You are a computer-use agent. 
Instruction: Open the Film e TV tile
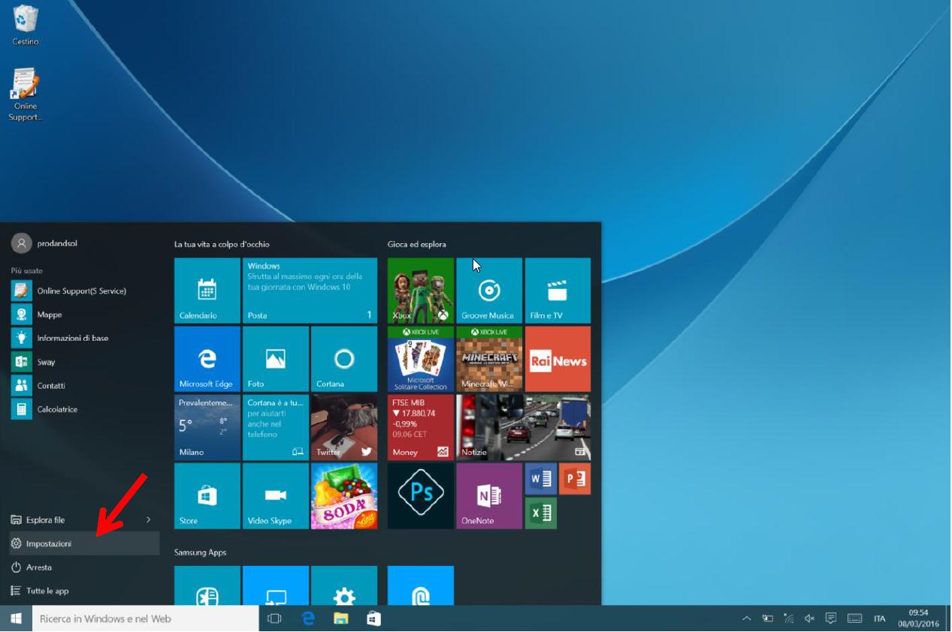(x=558, y=290)
